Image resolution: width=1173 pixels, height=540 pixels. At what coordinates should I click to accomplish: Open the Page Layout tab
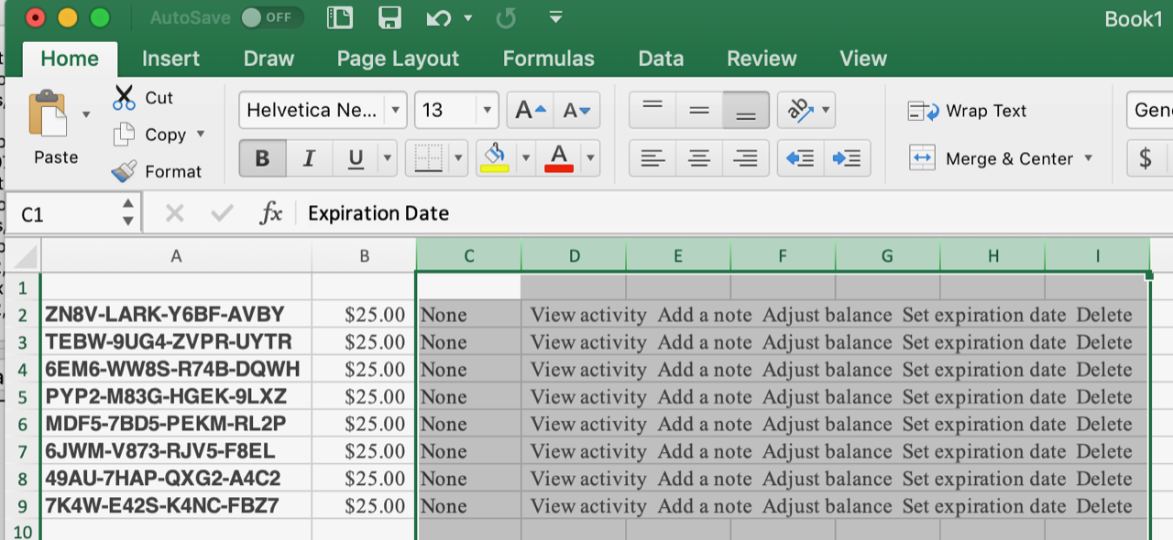398,59
